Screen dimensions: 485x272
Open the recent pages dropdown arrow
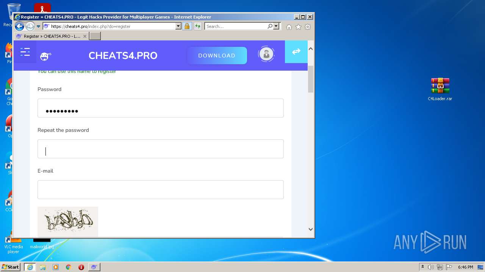(x=38, y=26)
